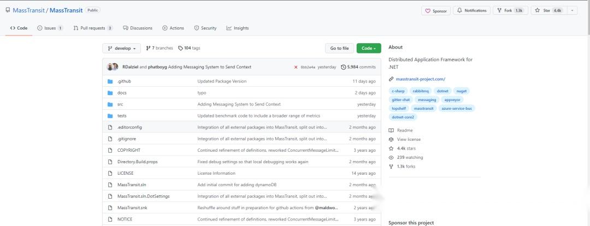View the 104 tags link

pyautogui.click(x=189, y=48)
